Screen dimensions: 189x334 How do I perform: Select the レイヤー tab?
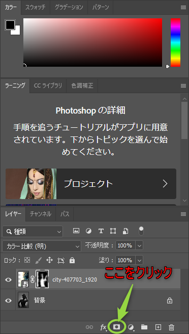(x=13, y=214)
